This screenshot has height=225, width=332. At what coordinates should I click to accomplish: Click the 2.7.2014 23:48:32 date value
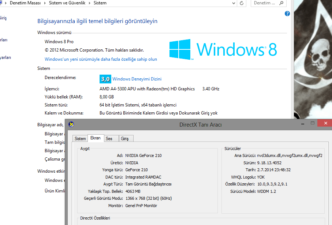tap(274, 170)
